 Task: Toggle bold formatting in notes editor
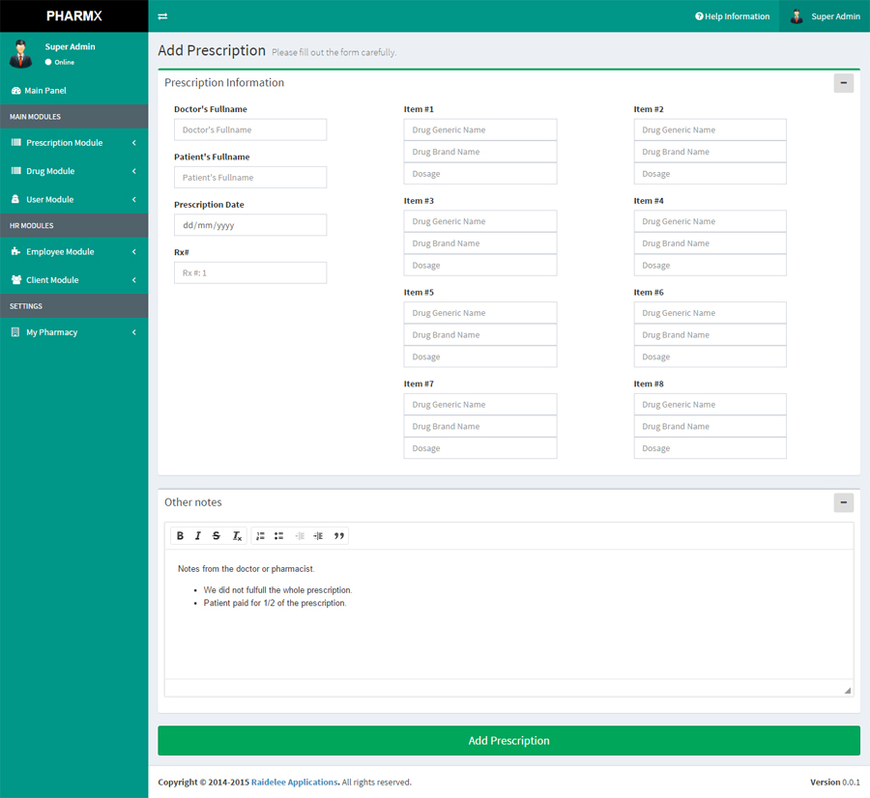click(180, 536)
